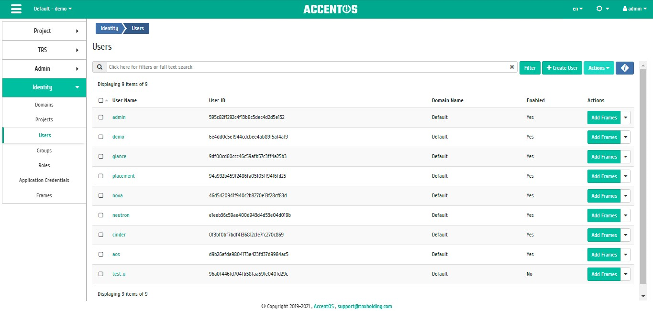Open the Actions dropdown button
This screenshot has width=653, height=311.
(599, 68)
